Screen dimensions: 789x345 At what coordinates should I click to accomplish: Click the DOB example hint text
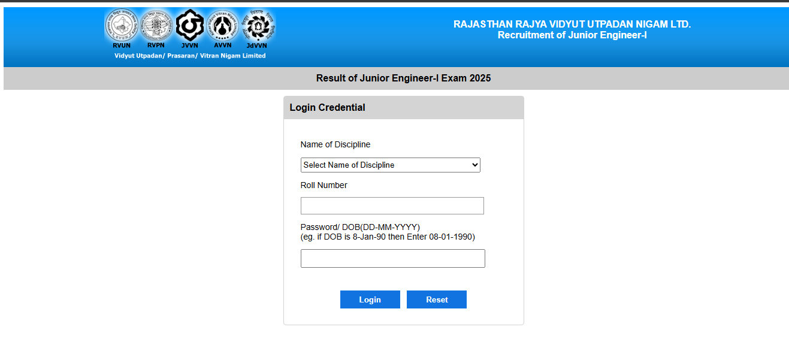tap(388, 237)
